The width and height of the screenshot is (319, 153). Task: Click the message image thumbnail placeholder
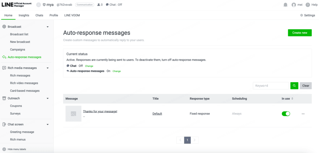click(74, 114)
